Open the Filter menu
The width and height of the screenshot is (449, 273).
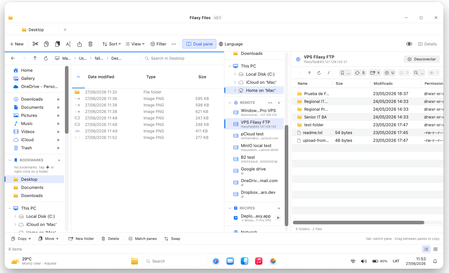click(158, 44)
